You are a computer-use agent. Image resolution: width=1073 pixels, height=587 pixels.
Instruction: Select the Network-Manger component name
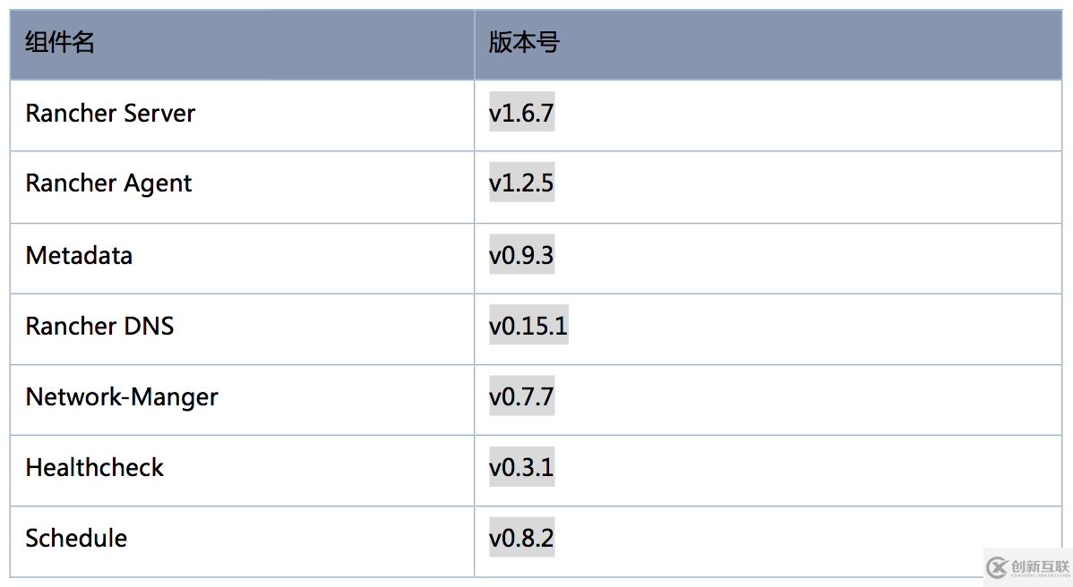coord(122,396)
